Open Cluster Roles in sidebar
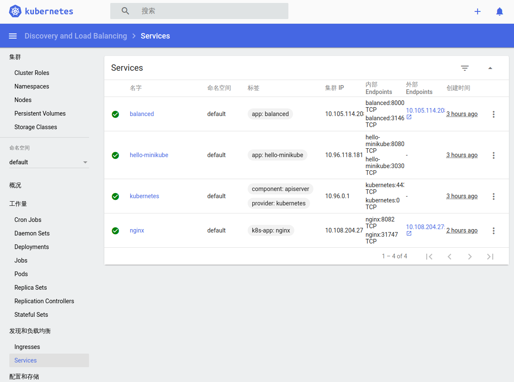Screen dimensions: 514x382 [x=32, y=73]
